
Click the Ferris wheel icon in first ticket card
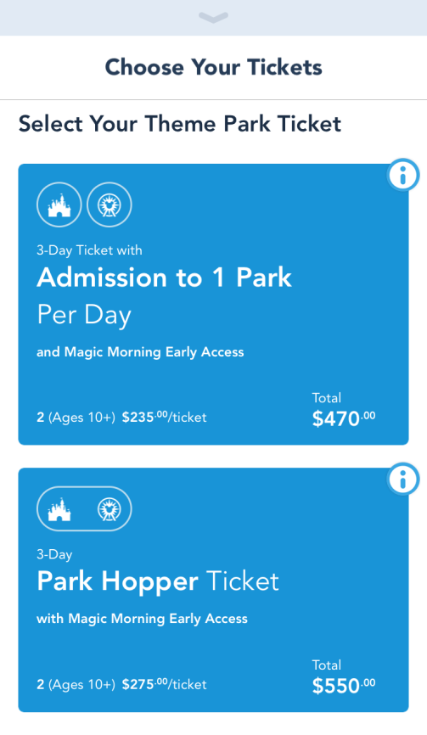click(x=110, y=205)
